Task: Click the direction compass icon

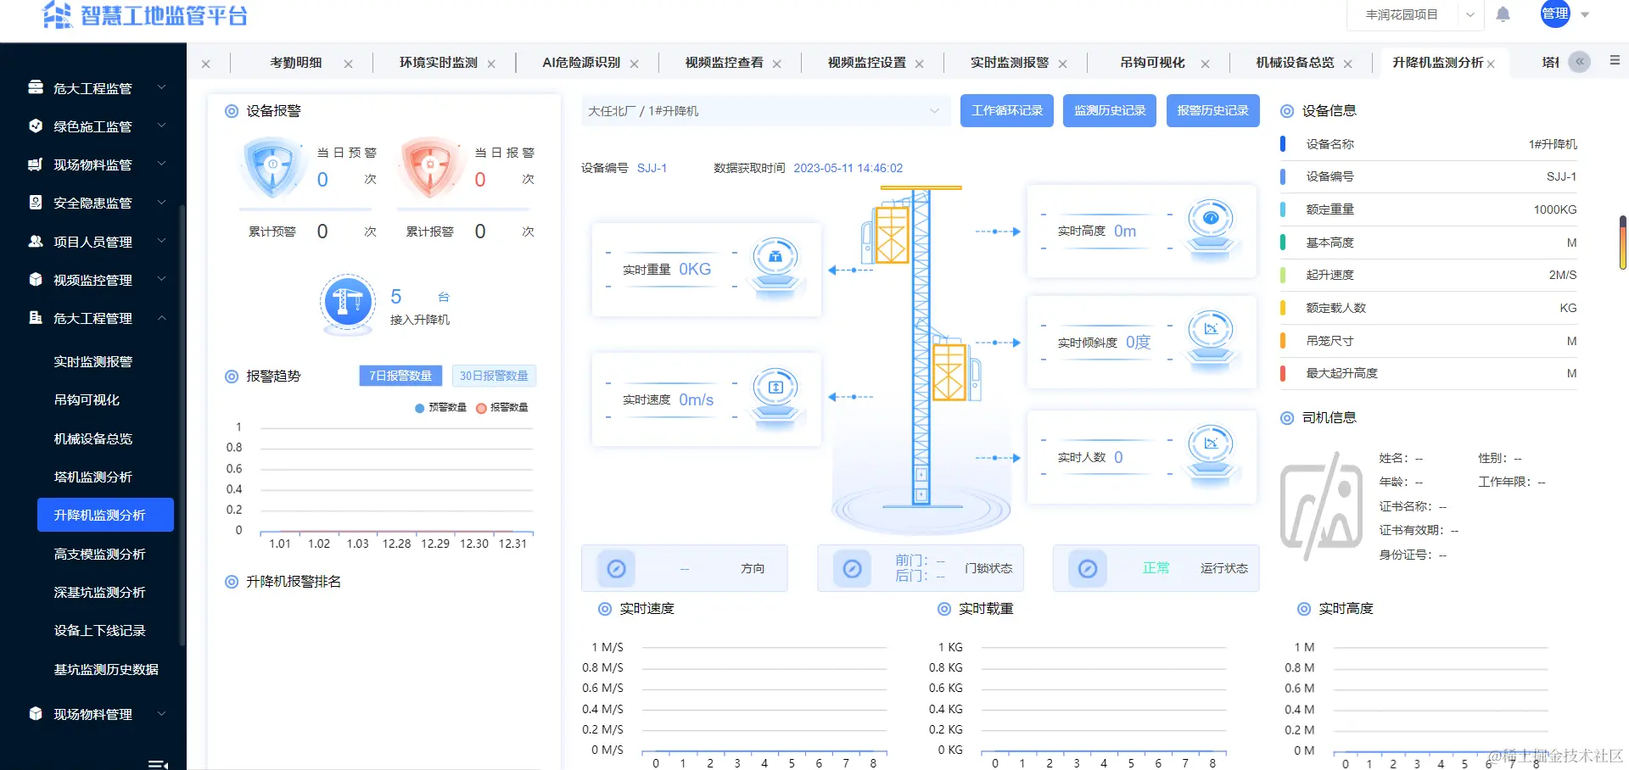Action: pyautogui.click(x=617, y=568)
